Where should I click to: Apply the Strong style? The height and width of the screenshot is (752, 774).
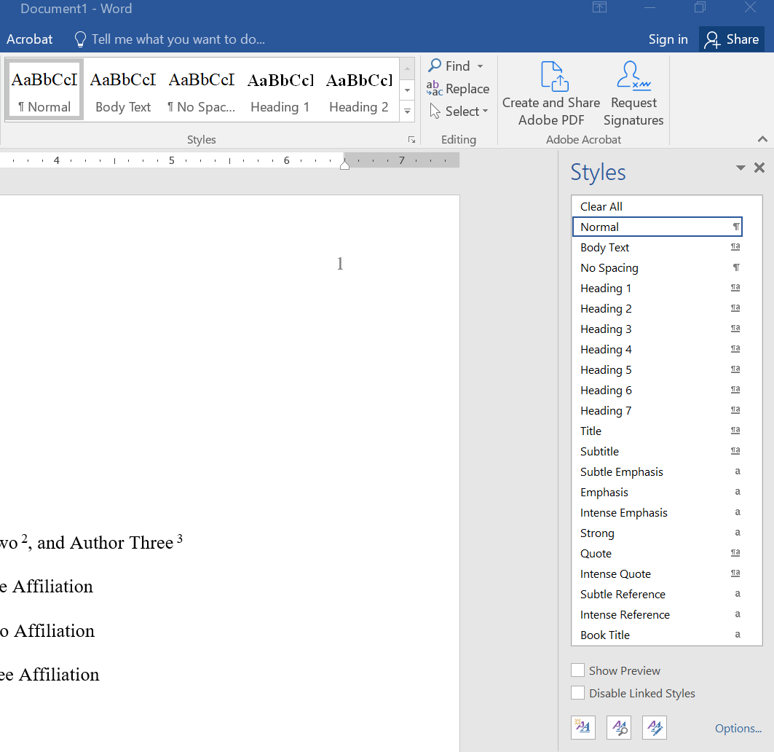tap(657, 533)
